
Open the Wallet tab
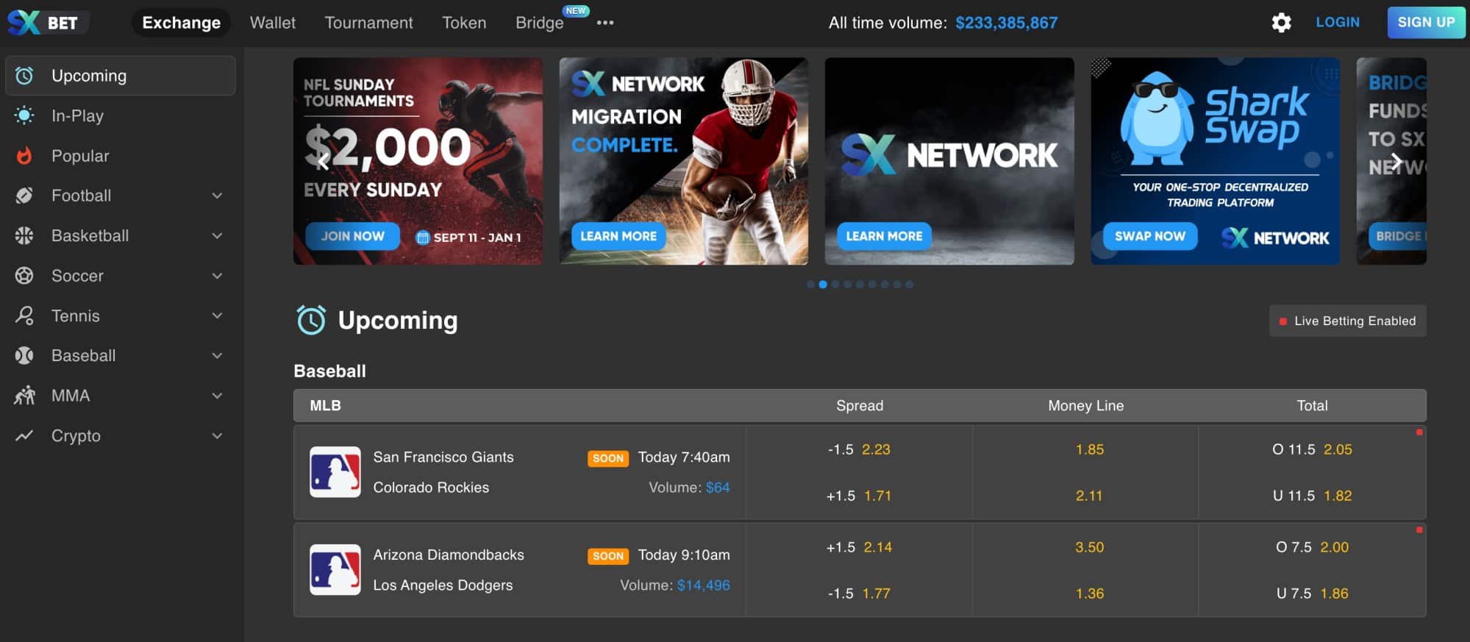pyautogui.click(x=273, y=23)
